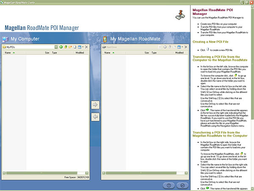Screen dimensions: 254x191
Task: Click 'Creating a New POI File' help heading
Action: [210, 42]
